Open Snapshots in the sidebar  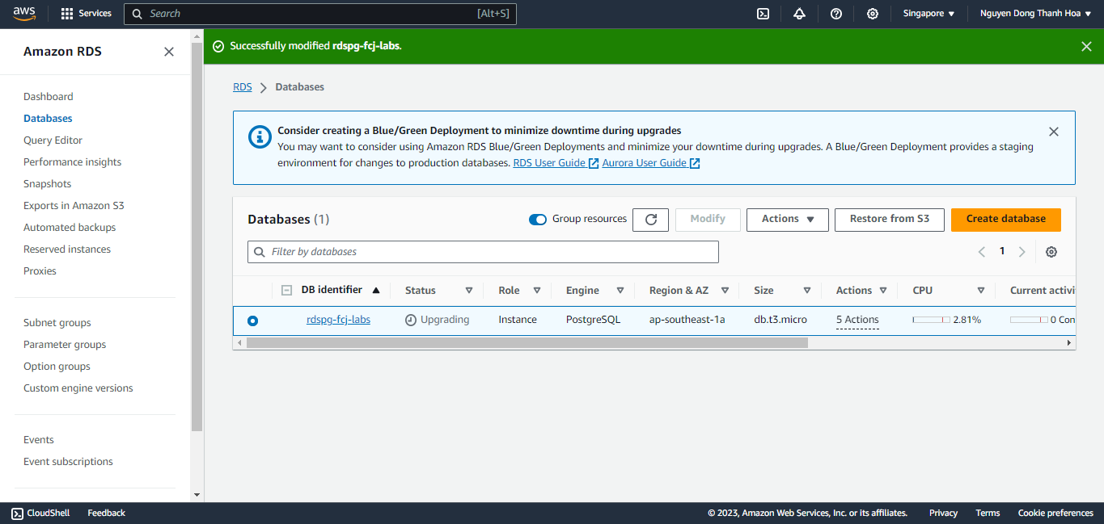(x=47, y=184)
